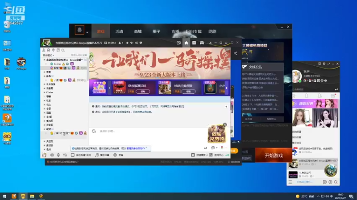Viewport: 357px width, 200px height.
Task: Dismiss the notification tooltip with its X
Action: point(146,148)
